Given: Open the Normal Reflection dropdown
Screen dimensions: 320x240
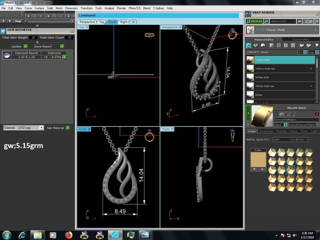Looking at the screenshot, I should tap(296, 120).
